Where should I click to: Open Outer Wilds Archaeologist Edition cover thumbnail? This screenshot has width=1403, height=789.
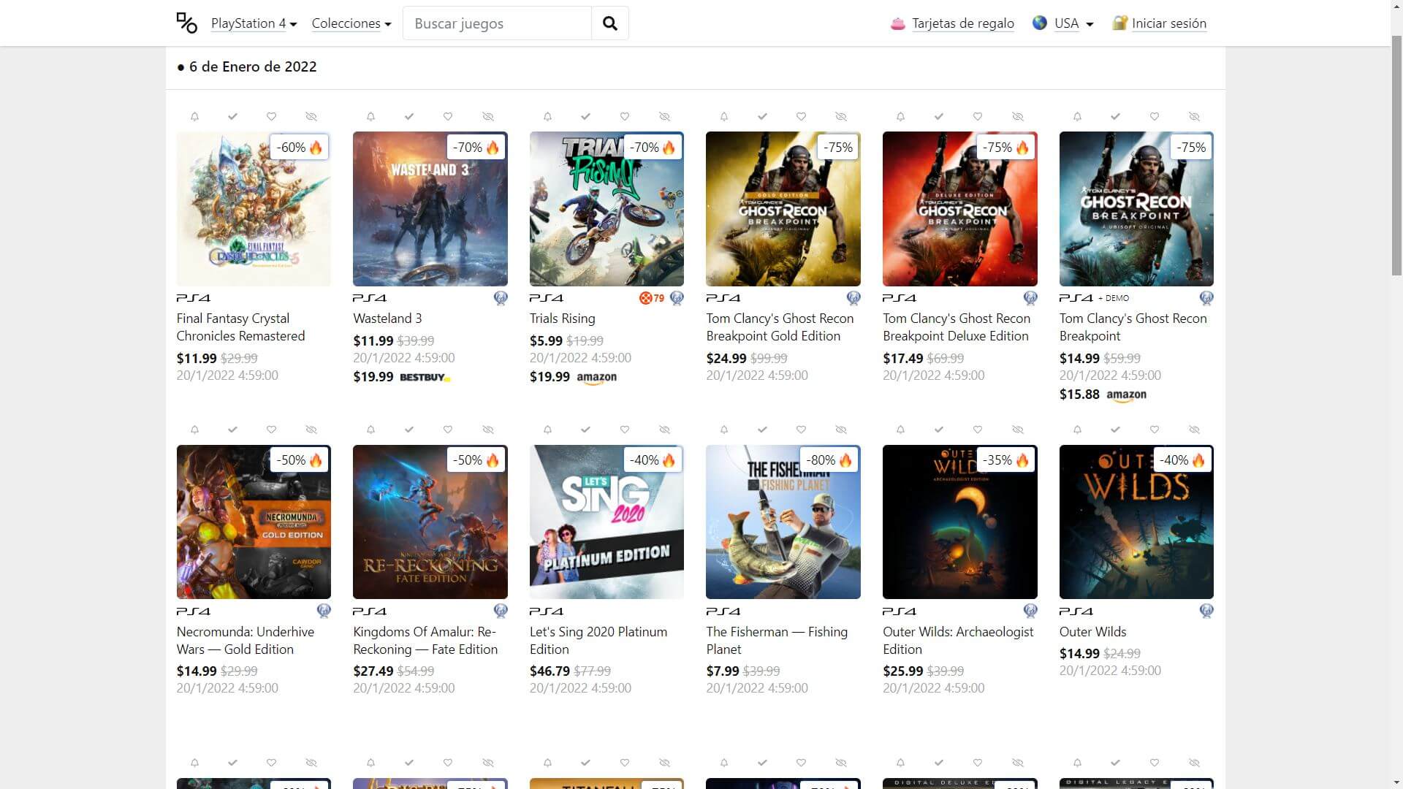(959, 522)
